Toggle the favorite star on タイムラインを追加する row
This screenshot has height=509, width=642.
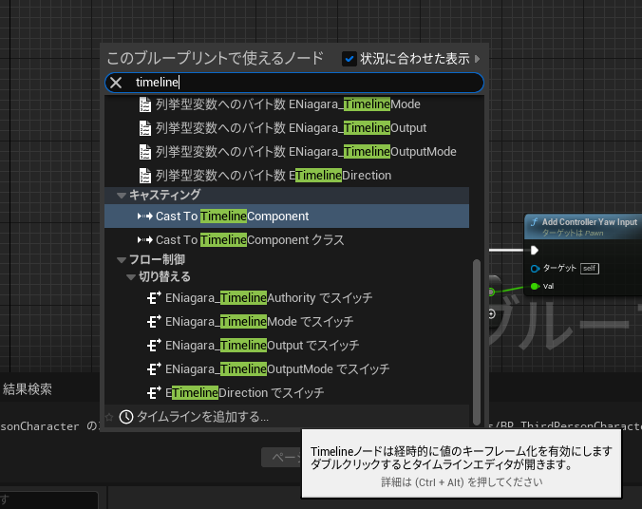coord(109,417)
